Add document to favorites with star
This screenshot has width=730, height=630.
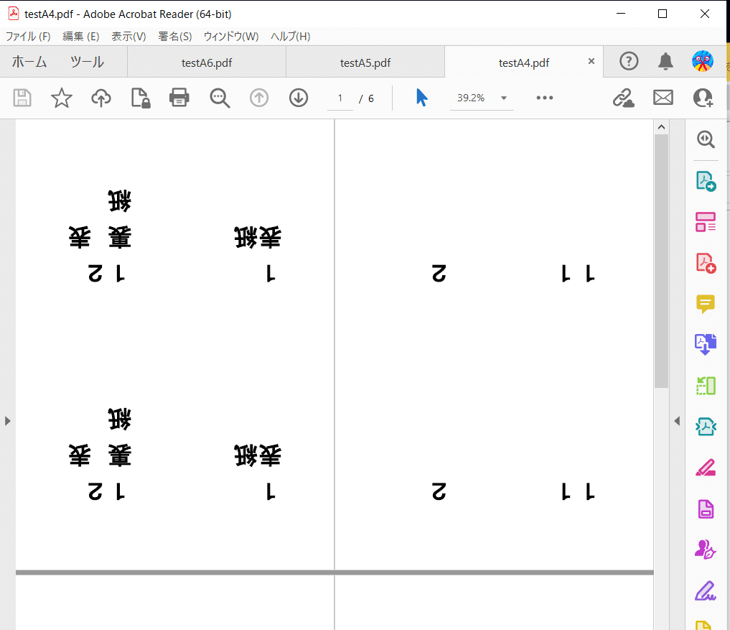(x=61, y=98)
